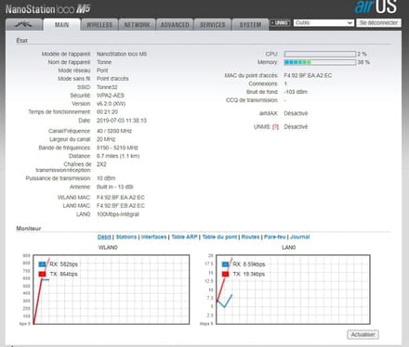Select security value WPA2-AES
The width and height of the screenshot is (409, 347).
click(111, 96)
